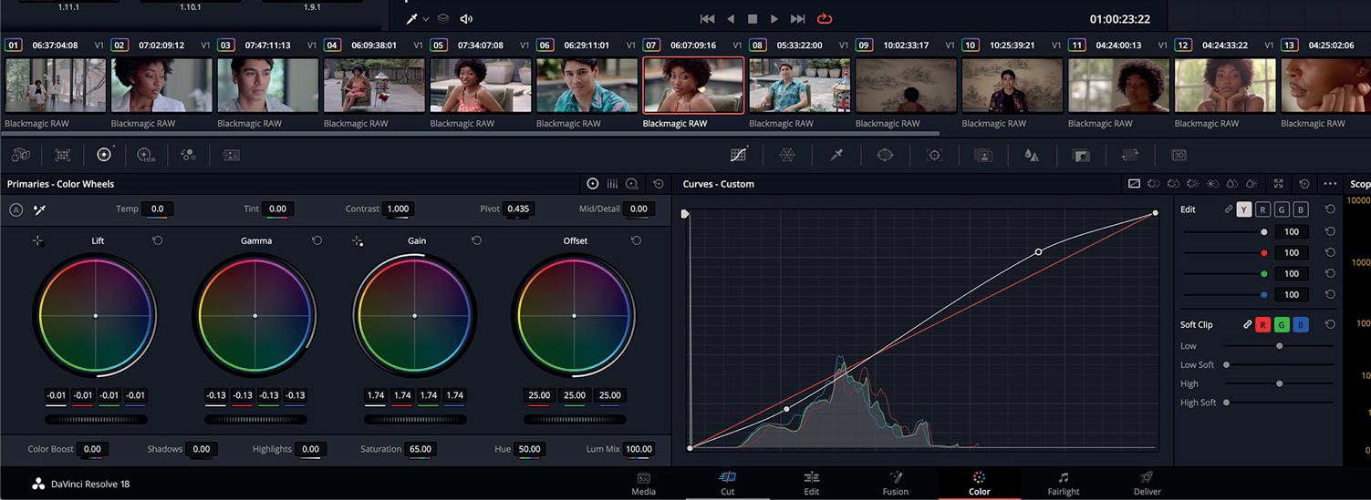This screenshot has height=500, width=1371.
Task: Click the Saturation value field
Action: pos(421,449)
